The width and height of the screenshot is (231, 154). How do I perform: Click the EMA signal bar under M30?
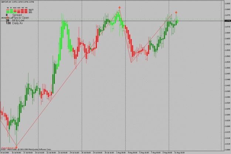coord(15,13)
